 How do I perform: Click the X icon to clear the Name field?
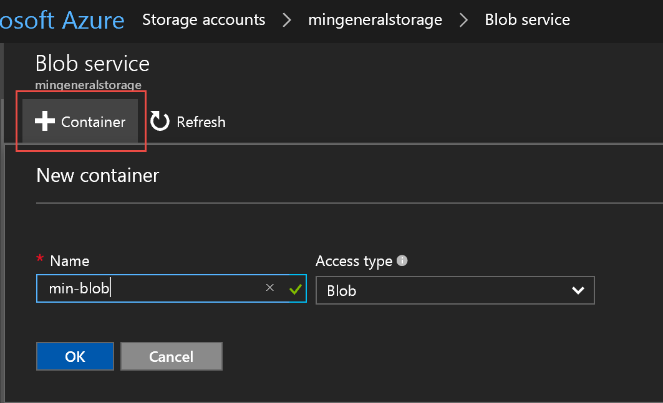click(269, 287)
